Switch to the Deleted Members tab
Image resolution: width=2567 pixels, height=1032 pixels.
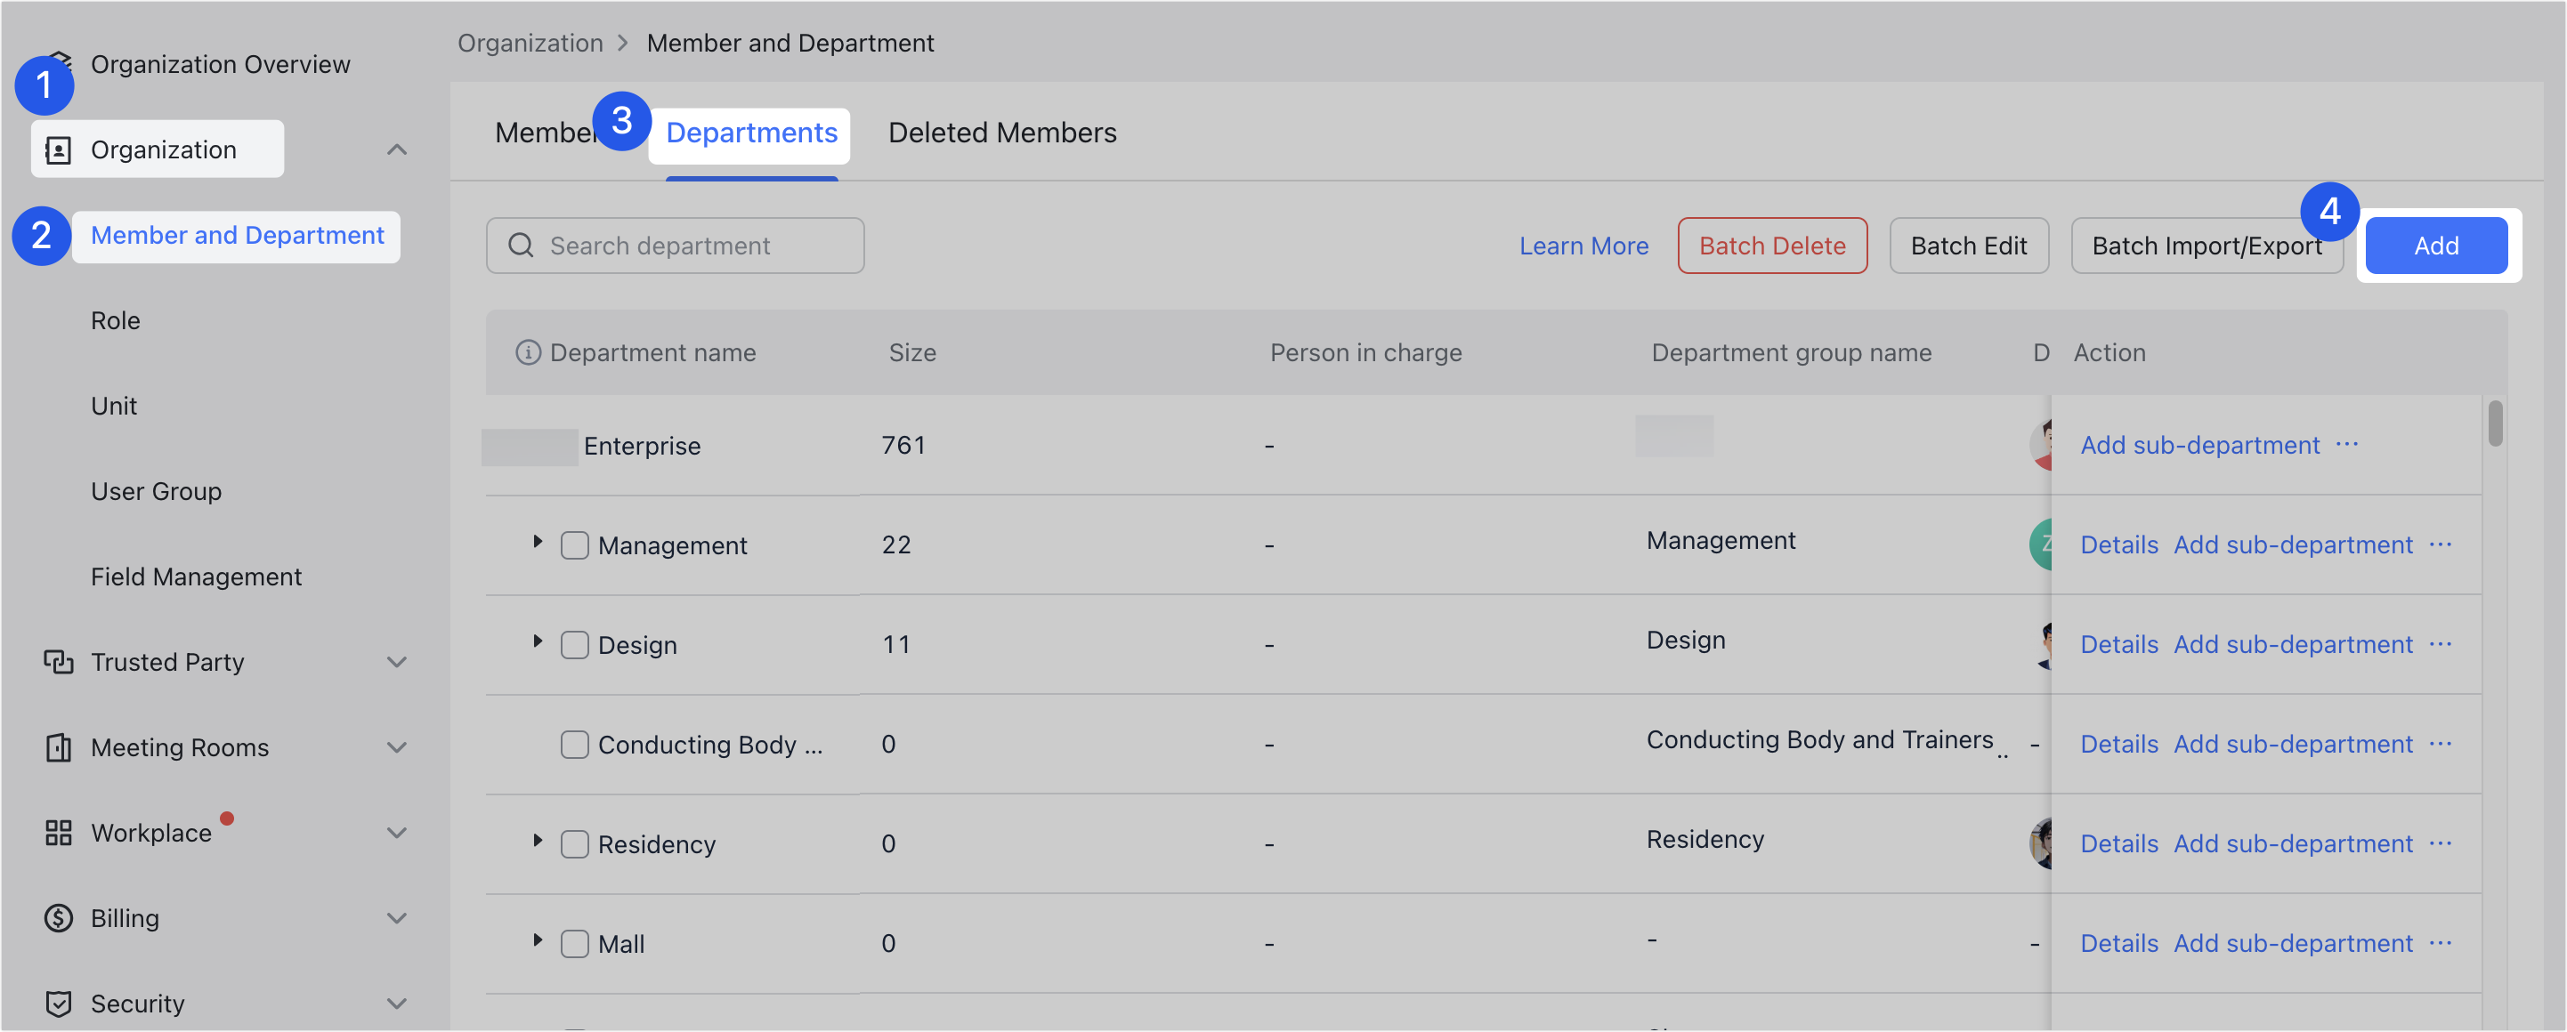coord(1002,133)
